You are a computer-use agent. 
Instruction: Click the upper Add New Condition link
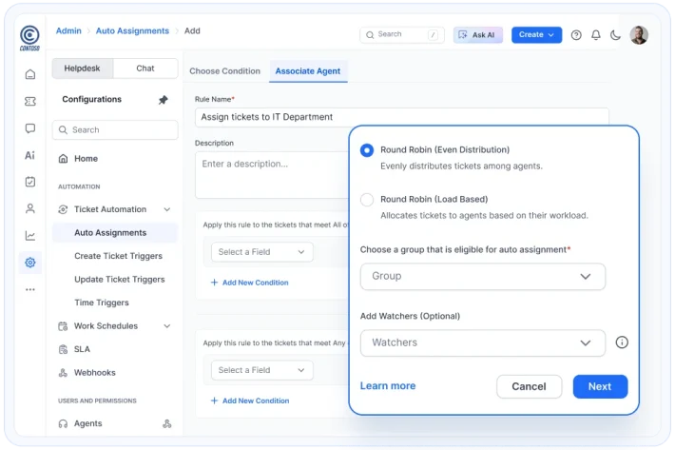[256, 283]
